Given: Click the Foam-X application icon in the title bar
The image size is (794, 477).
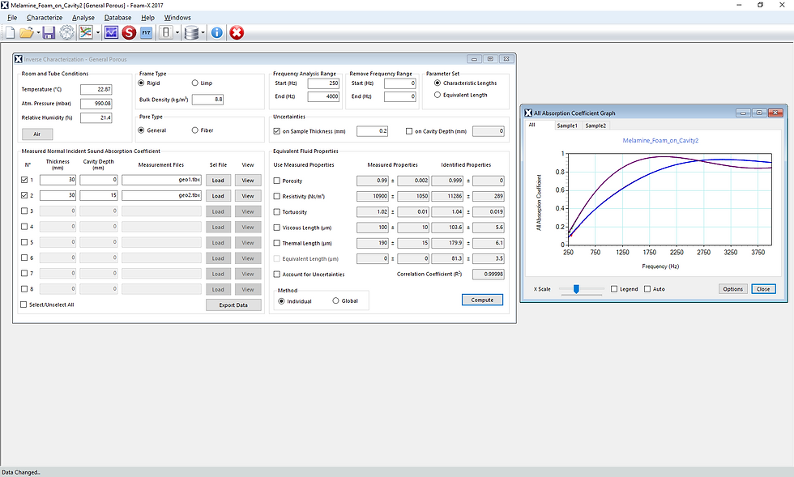Looking at the screenshot, I should point(5,5).
